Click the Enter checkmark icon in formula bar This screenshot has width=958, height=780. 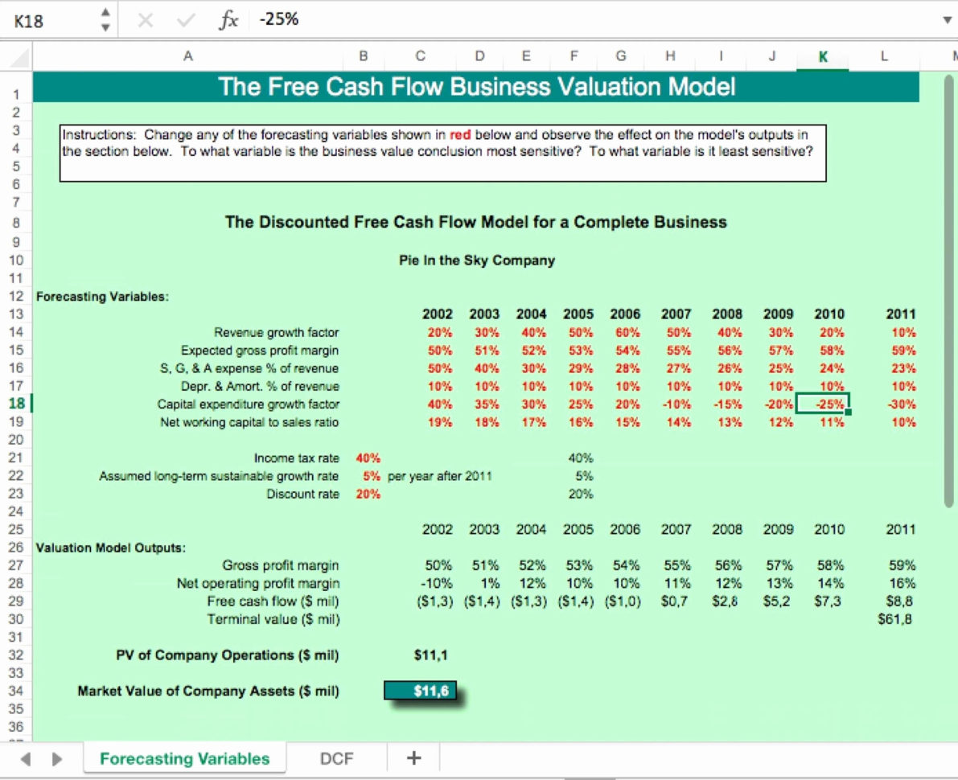tap(183, 21)
